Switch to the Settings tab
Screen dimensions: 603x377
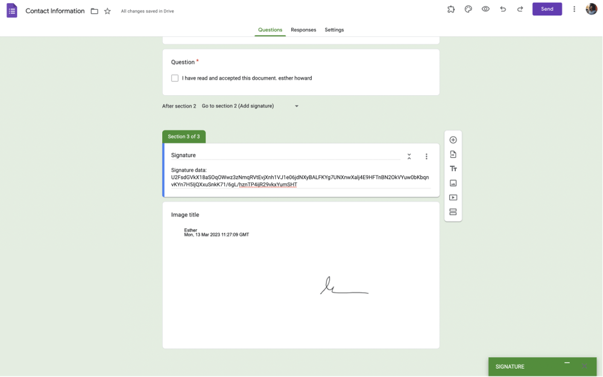[334, 30]
